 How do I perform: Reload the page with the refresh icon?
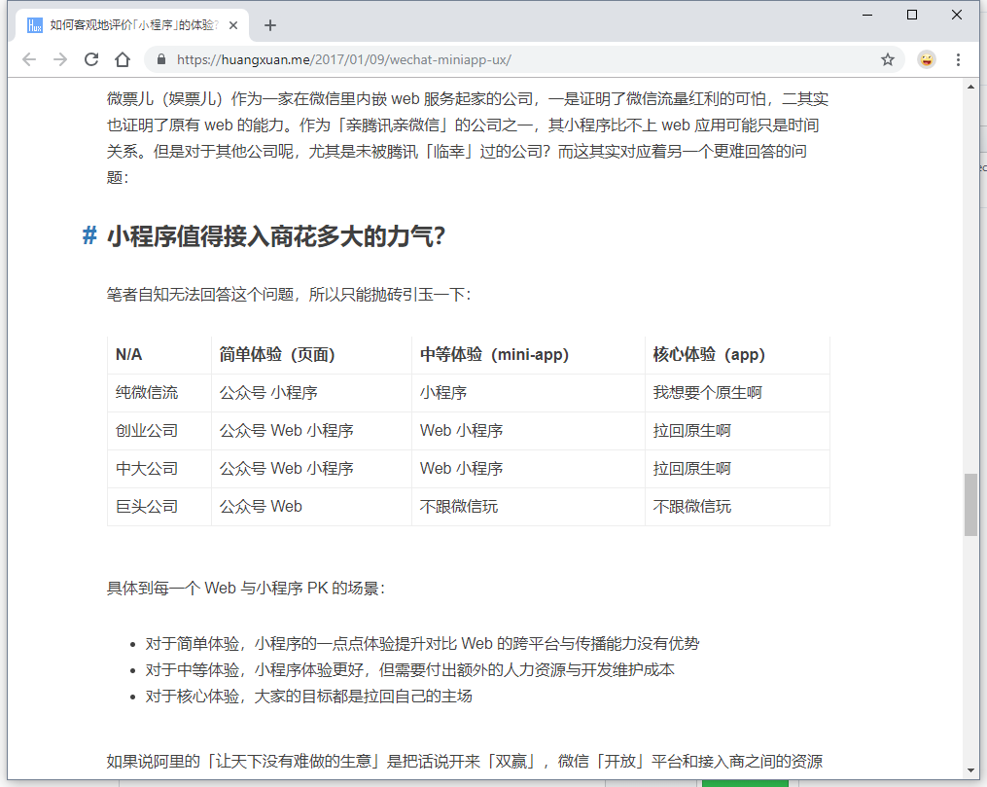(x=91, y=59)
